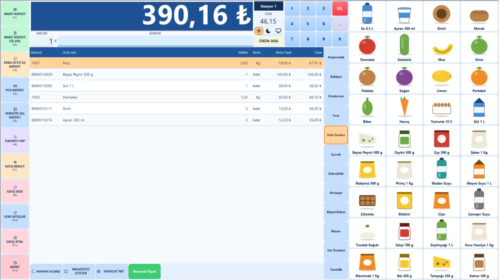Screen dimensions: 499x280
Task: Select the Simit product tile
Action: click(x=441, y=16)
